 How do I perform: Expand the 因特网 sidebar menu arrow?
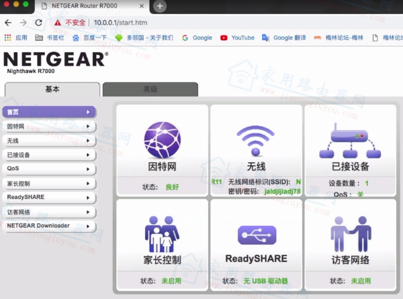tap(87, 126)
